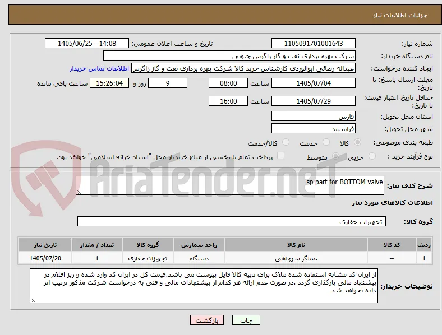Select the عملگر سرچاهی table row cell
442x335 pixels.
pos(296,258)
